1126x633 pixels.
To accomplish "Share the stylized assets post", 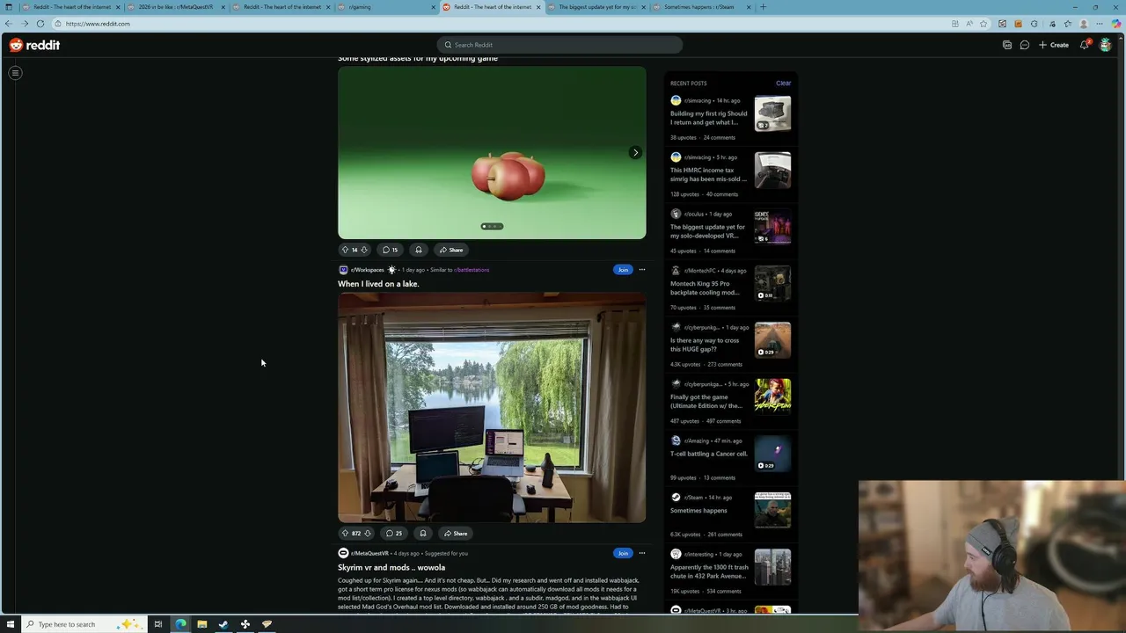I will coord(451,250).
